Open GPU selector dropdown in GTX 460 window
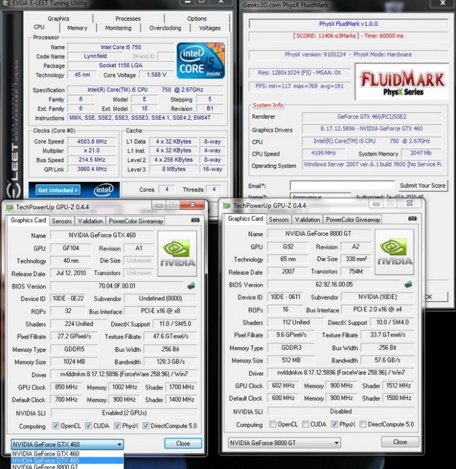Screen dimensions: 456x469 point(67,444)
